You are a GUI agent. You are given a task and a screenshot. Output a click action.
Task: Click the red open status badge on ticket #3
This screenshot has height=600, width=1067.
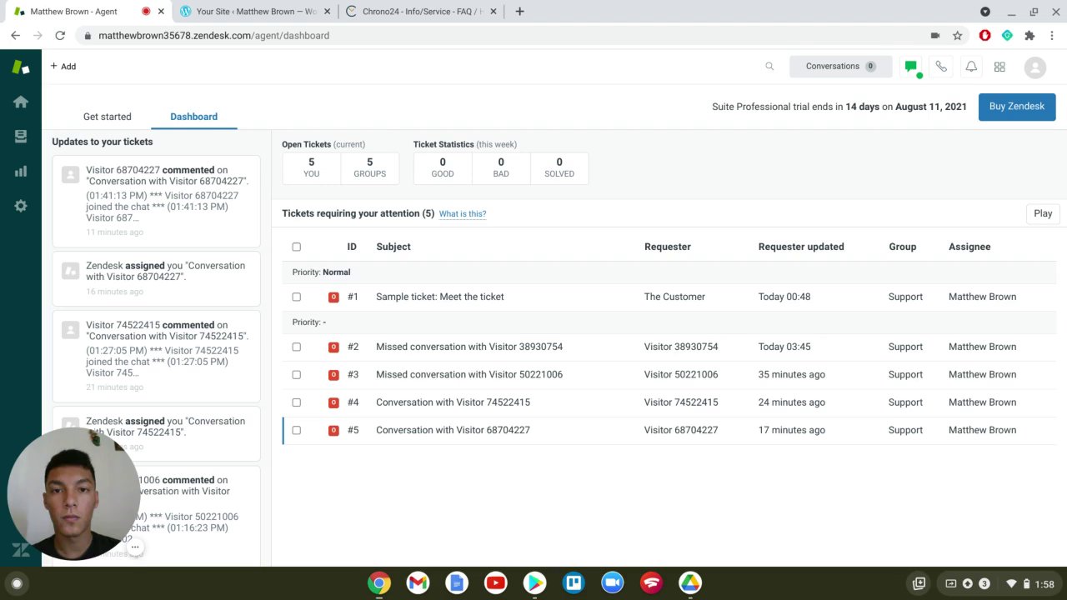[333, 375]
